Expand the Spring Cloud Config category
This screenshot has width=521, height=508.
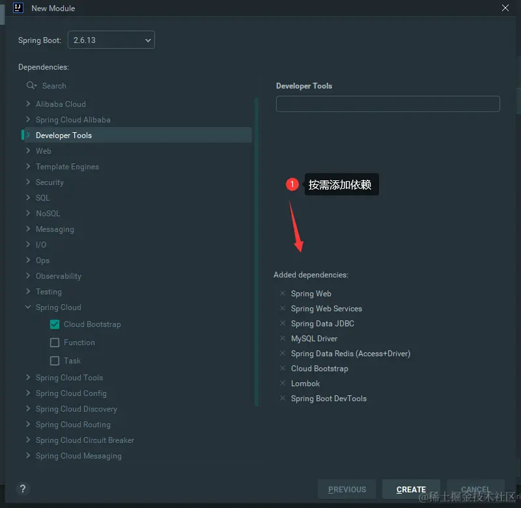[x=28, y=393]
